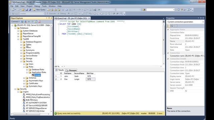Switch to the Results tab

[x=60, y=70]
